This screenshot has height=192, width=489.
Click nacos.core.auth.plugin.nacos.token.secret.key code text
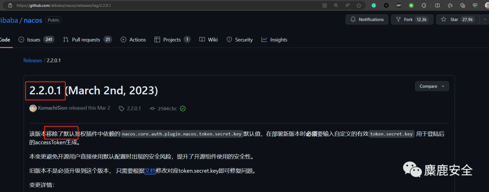182,134
